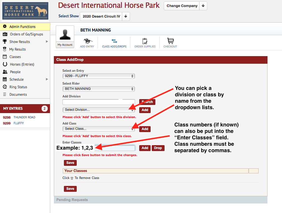282x213 pixels.
Task: Click the Desert International Horse Park logo
Action: pyautogui.click(x=25, y=11)
